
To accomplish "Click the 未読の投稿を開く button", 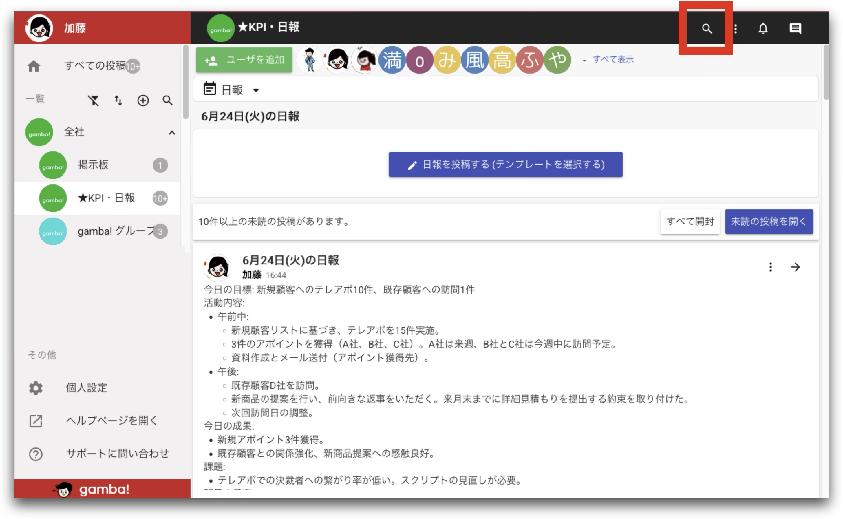I will click(x=769, y=222).
